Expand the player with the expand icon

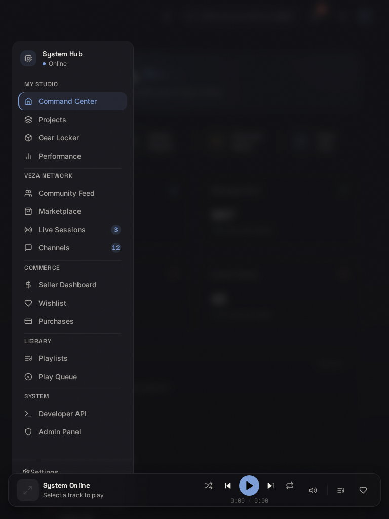28,490
